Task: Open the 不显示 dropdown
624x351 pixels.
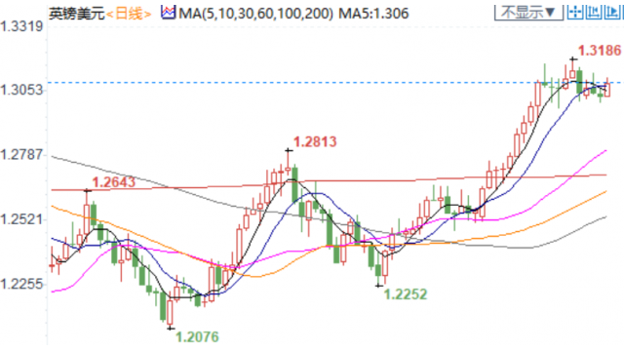Action: click(x=528, y=13)
